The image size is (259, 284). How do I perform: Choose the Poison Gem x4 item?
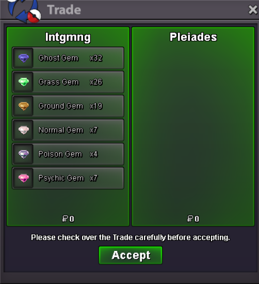point(68,154)
